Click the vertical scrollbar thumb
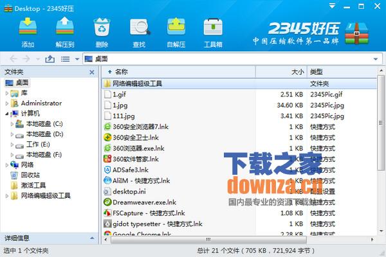386x257 pixels. pos(381,123)
